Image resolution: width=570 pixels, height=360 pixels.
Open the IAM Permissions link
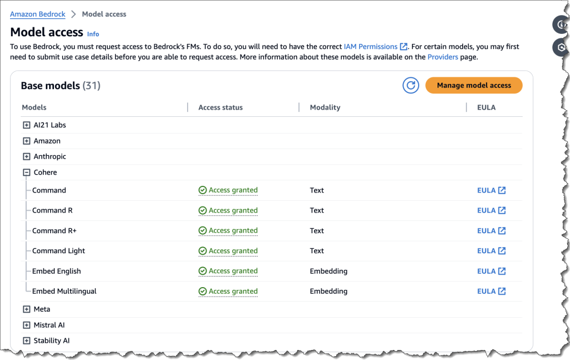point(370,47)
